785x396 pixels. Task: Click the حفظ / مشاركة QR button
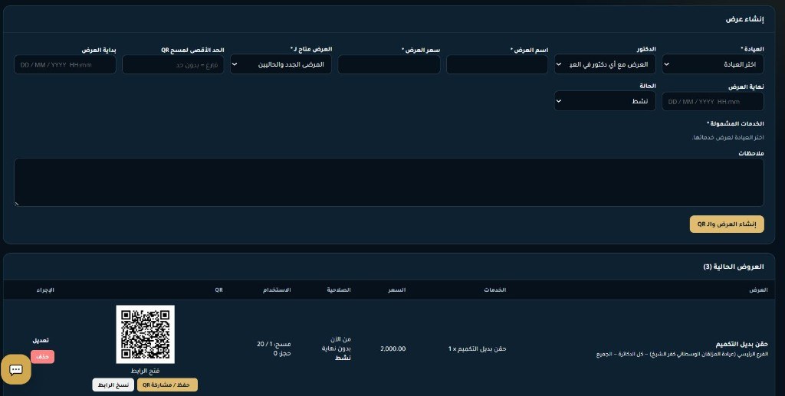(167, 385)
